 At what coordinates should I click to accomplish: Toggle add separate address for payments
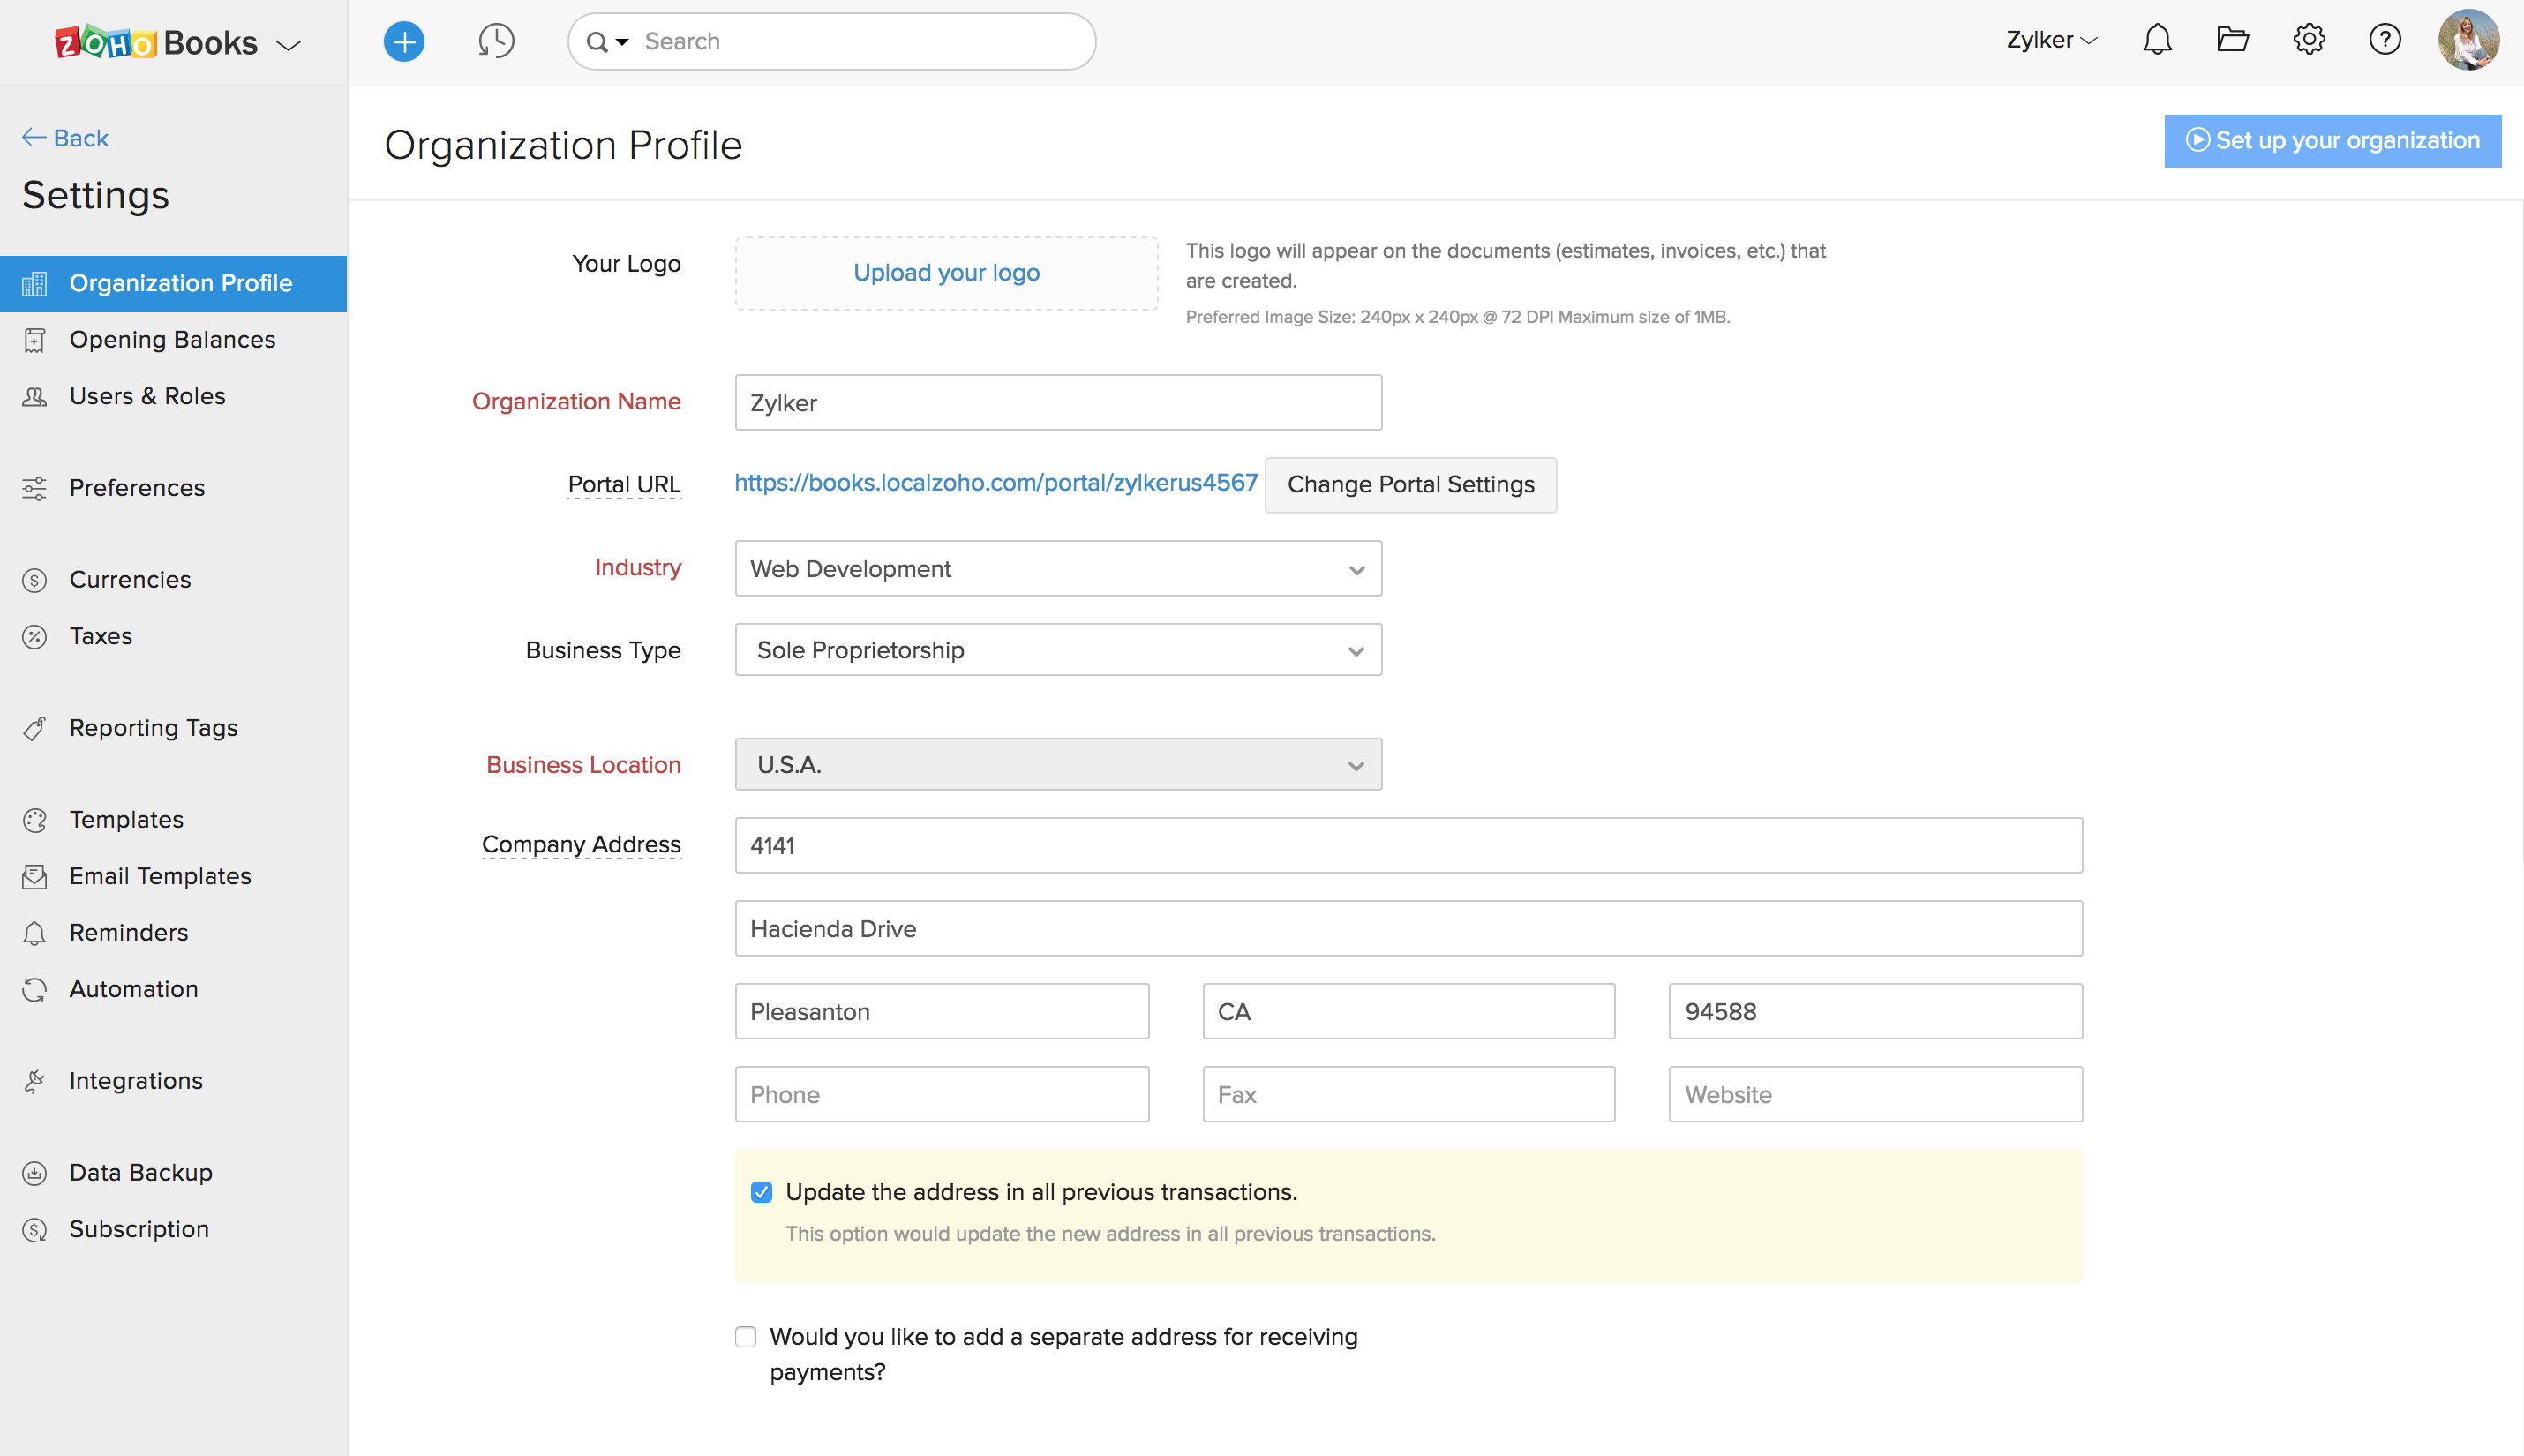pos(746,1336)
